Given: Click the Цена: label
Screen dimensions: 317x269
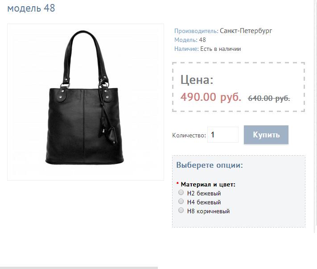Looking at the screenshot, I should pyautogui.click(x=197, y=80).
